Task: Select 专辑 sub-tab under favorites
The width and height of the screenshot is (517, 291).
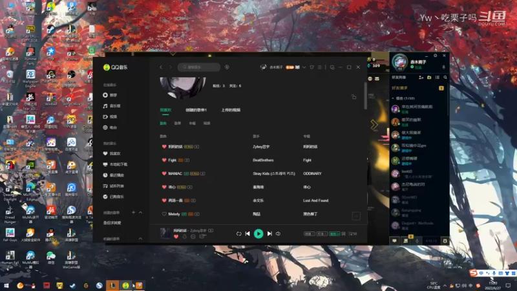Action: click(x=192, y=123)
